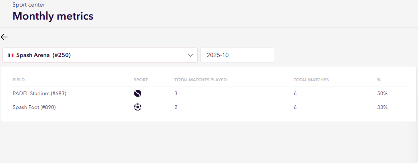Click matches played value 2 for Spash Foot

coord(176,107)
